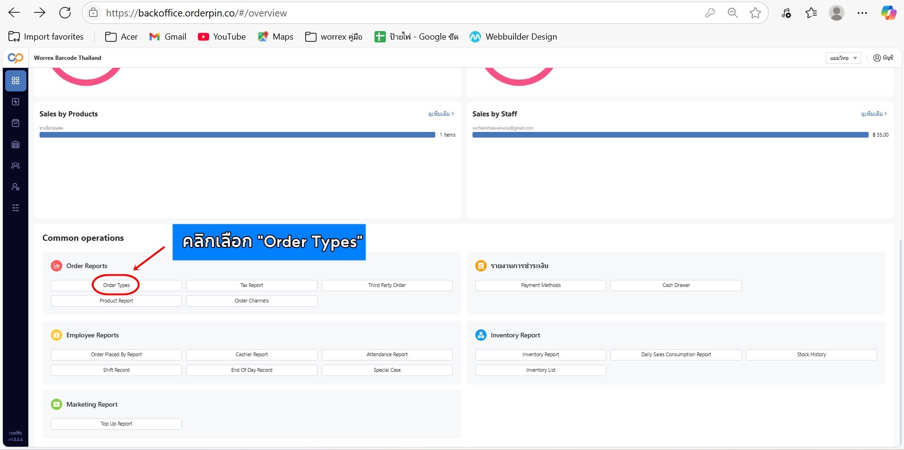This screenshot has width=904, height=450.
Task: Click the Sales by Staff progress bar
Action: point(670,135)
